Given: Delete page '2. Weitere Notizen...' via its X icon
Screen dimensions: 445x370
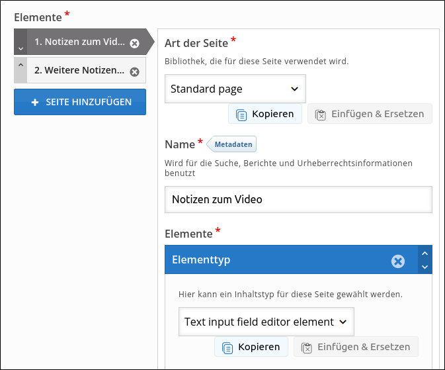Looking at the screenshot, I should 134,71.
